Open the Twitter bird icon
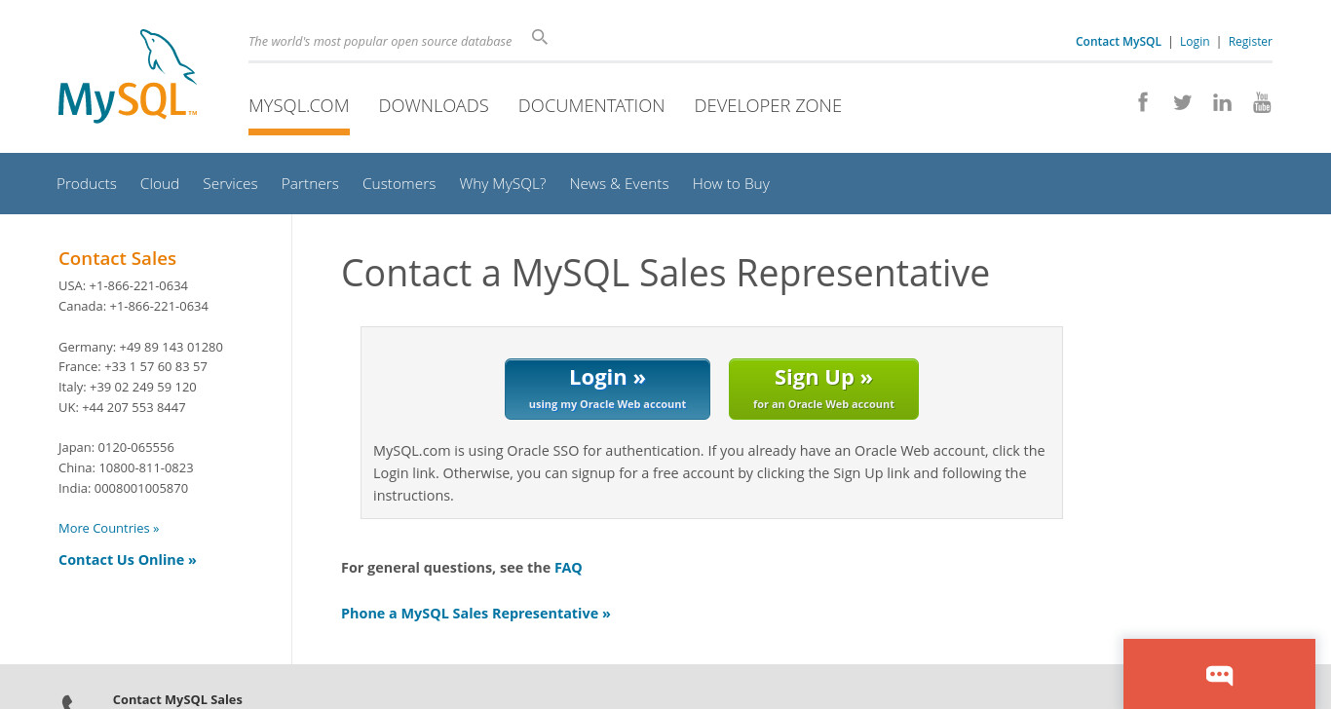Screen dimensions: 1331x709 click(x=1182, y=102)
